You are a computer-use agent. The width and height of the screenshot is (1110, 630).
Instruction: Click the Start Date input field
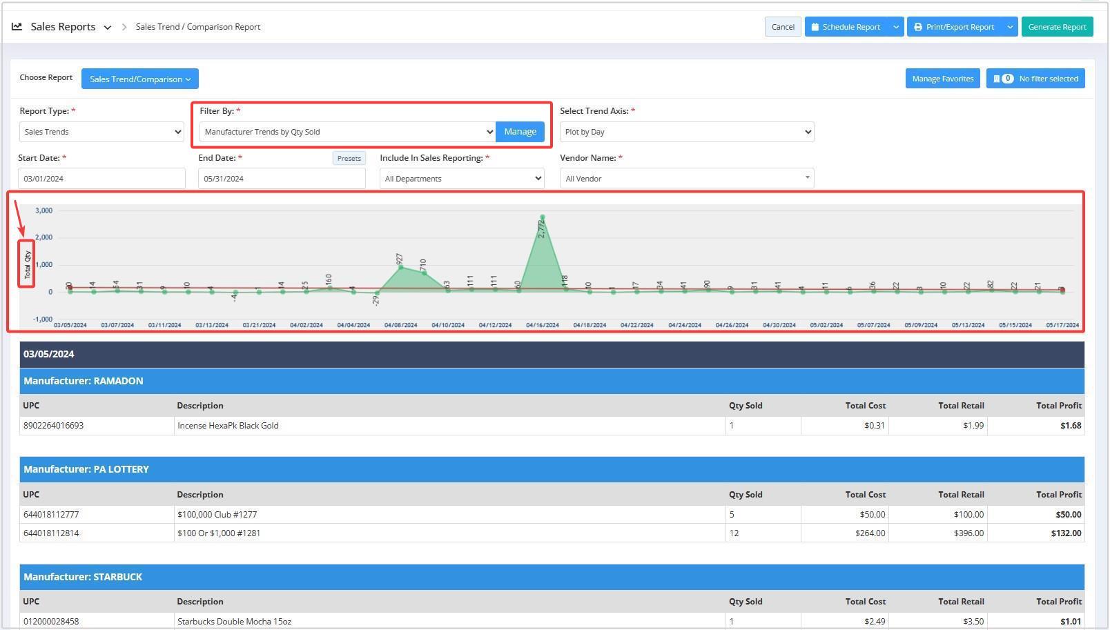point(101,178)
